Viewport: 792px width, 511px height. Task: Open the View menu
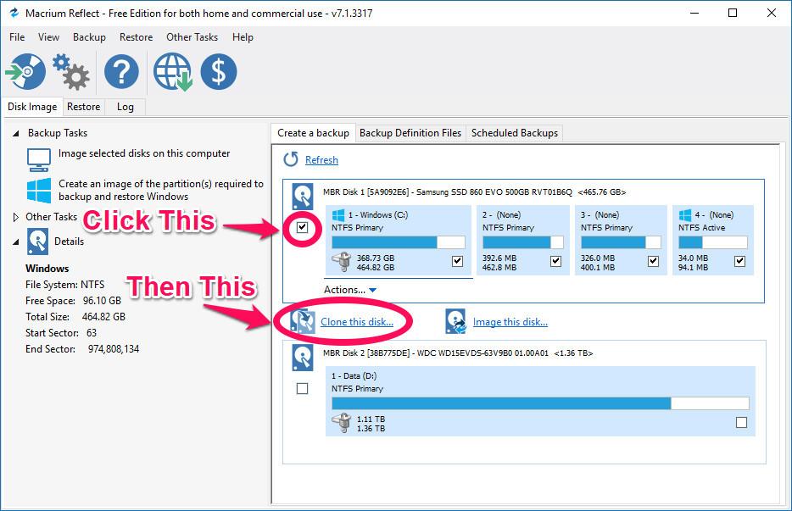[x=48, y=36]
